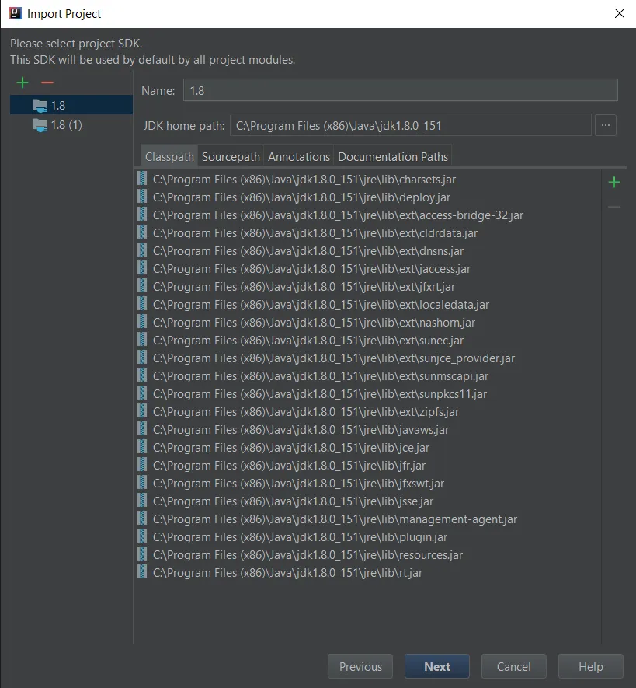Cancel the project import

(514, 666)
